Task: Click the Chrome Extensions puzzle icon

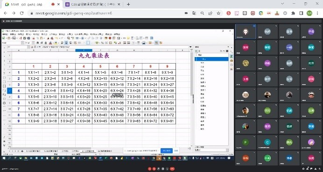Action: click(293, 13)
